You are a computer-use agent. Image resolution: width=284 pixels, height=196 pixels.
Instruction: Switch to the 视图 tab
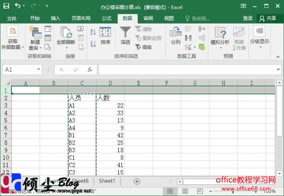(x=169, y=18)
